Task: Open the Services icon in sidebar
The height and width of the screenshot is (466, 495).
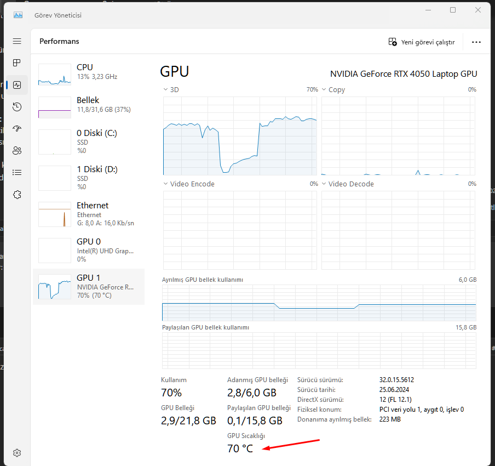Action: pyautogui.click(x=17, y=195)
